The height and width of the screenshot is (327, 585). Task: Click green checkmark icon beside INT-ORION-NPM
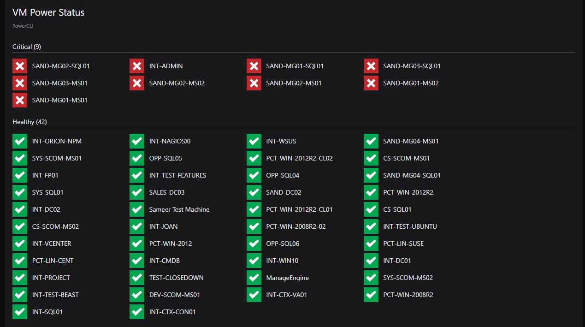coord(20,141)
